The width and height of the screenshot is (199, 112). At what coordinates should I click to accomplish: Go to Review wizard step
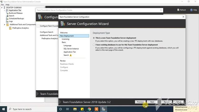point(63,61)
